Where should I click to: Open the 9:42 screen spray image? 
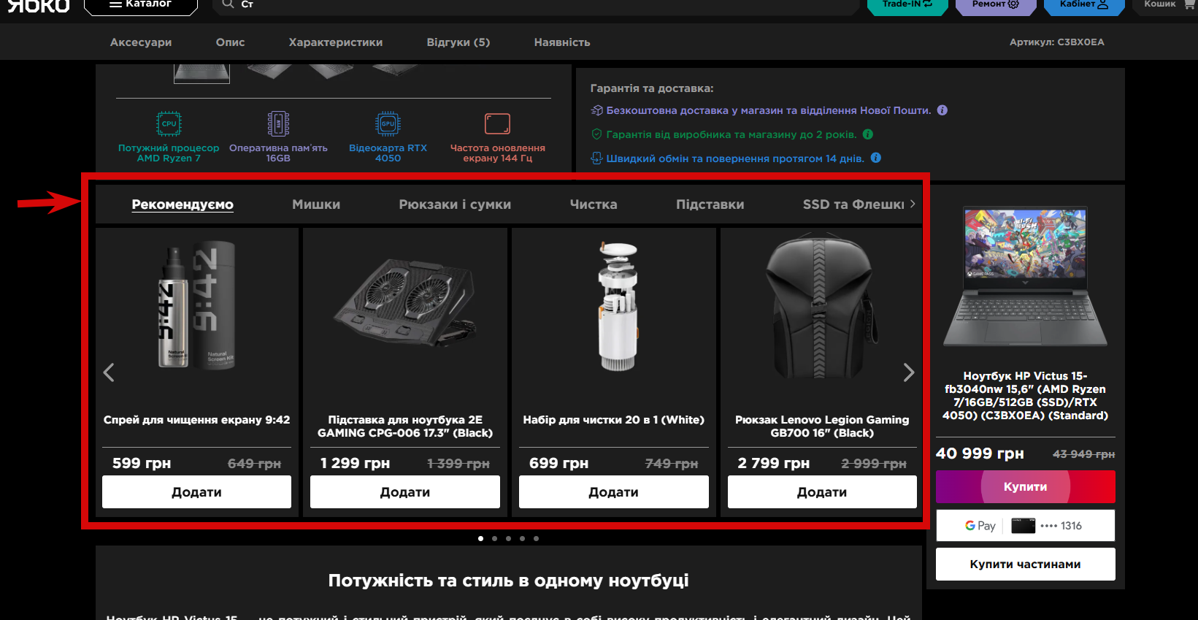[x=197, y=306]
